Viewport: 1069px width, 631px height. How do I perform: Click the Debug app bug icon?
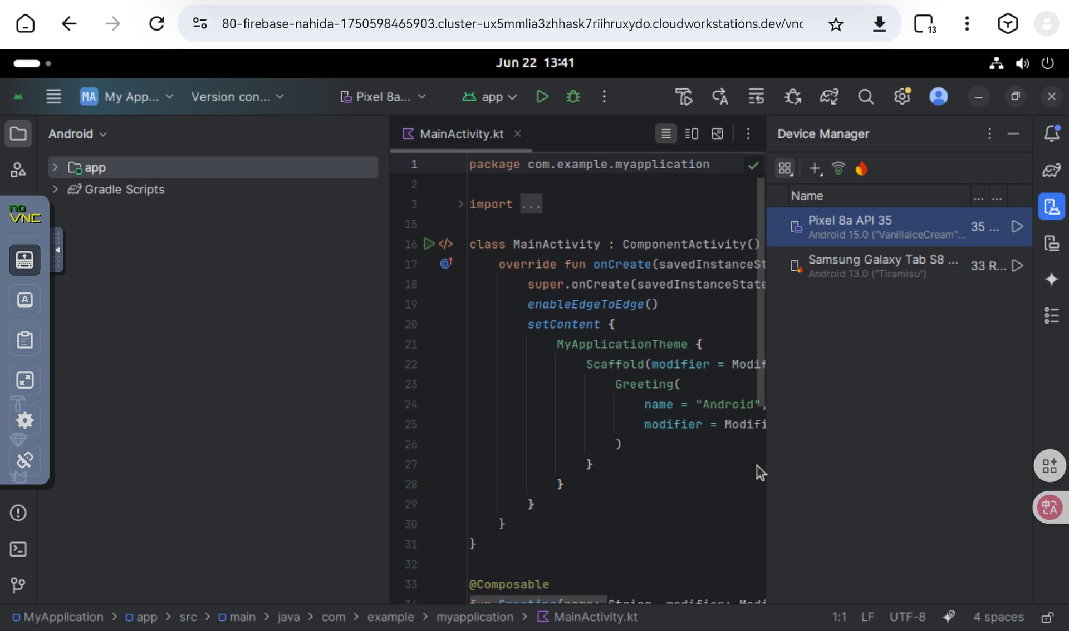pos(573,97)
